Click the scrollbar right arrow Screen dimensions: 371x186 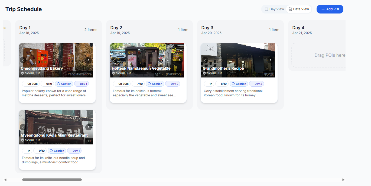pos(343,180)
